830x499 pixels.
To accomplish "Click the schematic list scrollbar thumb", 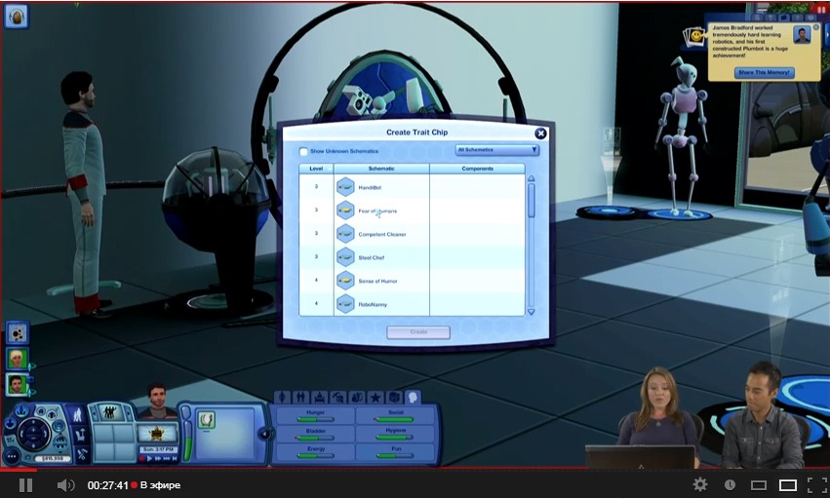I will tap(531, 200).
